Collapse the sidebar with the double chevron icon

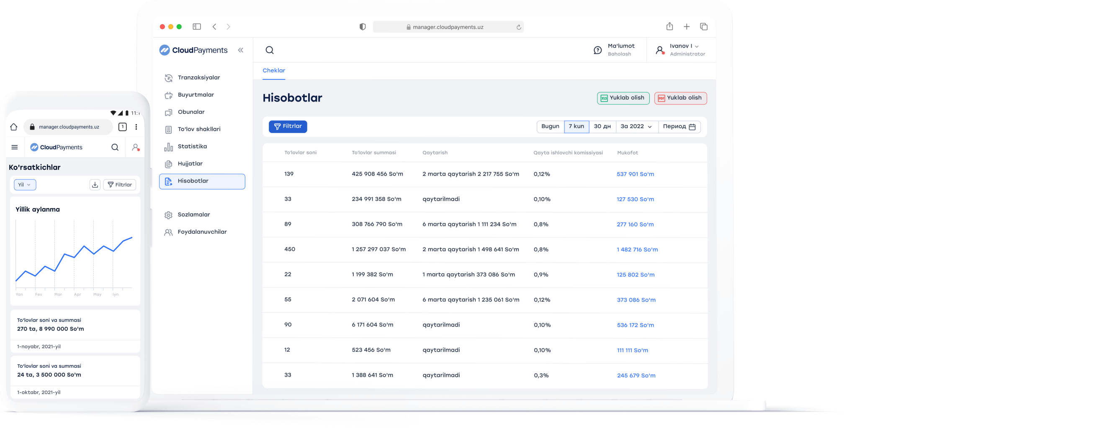point(241,50)
